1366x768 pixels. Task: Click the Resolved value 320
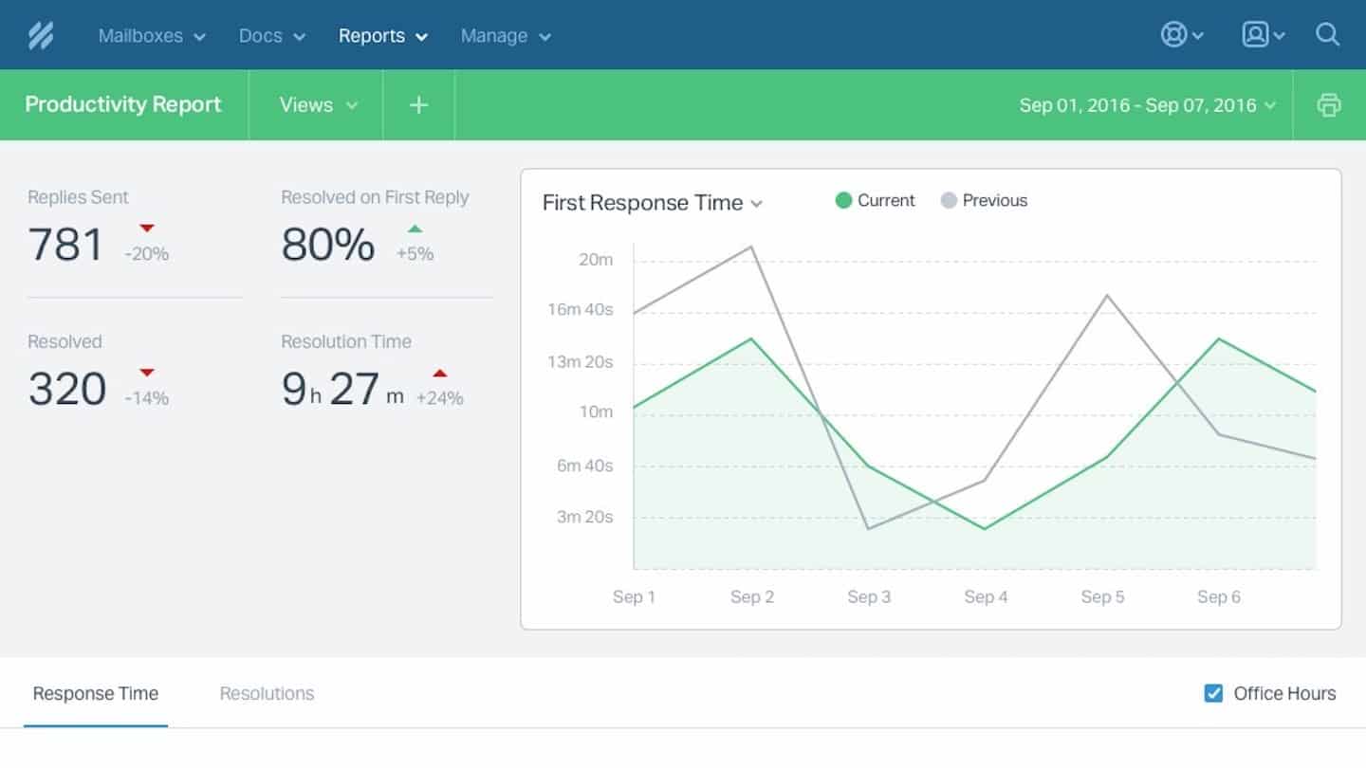tap(67, 389)
